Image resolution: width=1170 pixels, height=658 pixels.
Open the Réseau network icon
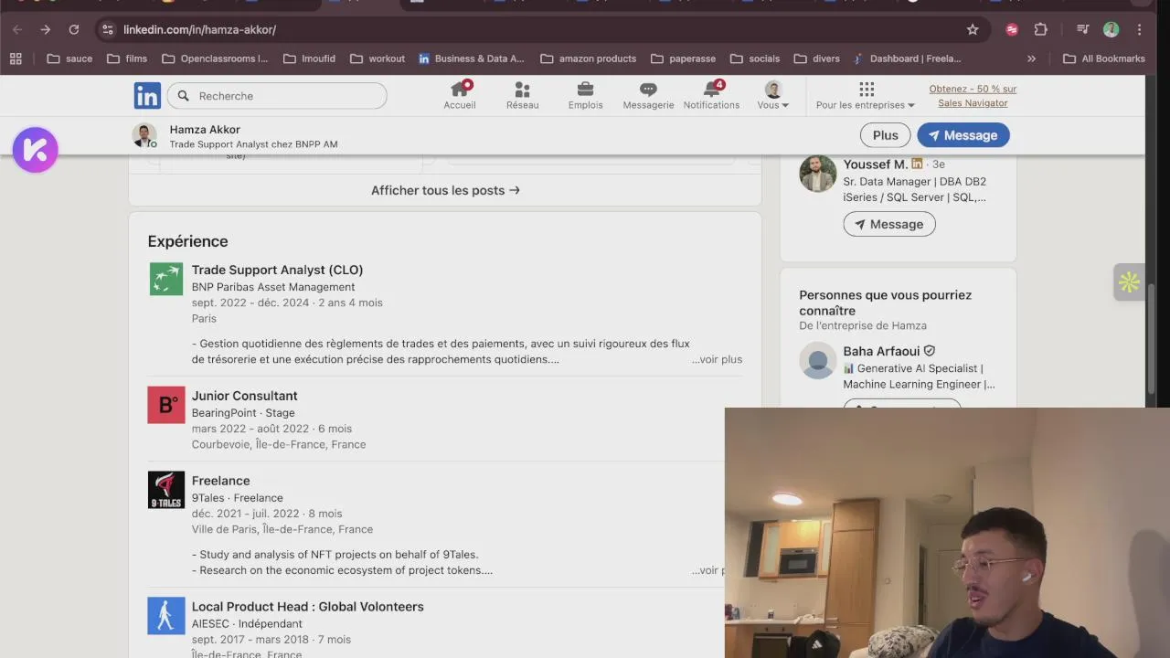pos(522,95)
